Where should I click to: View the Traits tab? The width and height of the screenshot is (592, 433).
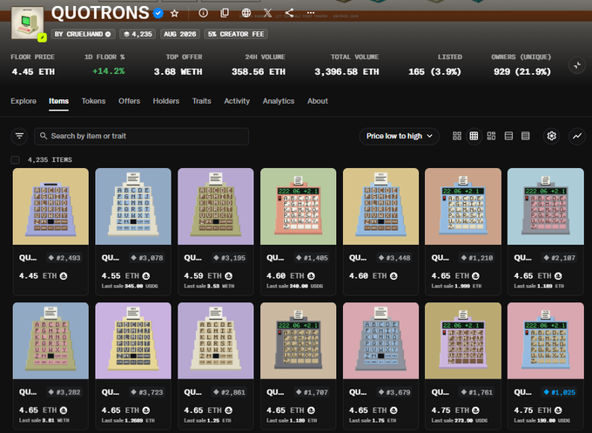click(202, 101)
